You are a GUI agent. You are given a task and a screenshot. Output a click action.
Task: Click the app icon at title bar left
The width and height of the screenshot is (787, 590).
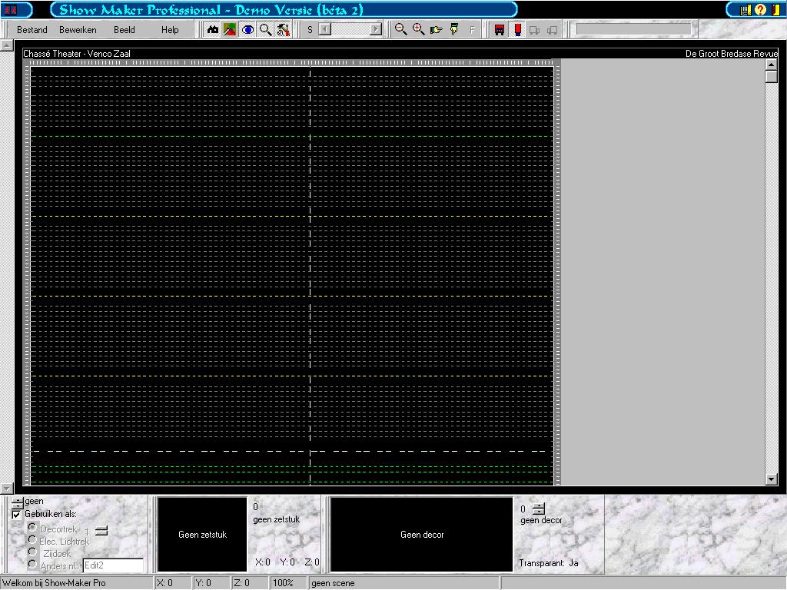pyautogui.click(x=11, y=9)
